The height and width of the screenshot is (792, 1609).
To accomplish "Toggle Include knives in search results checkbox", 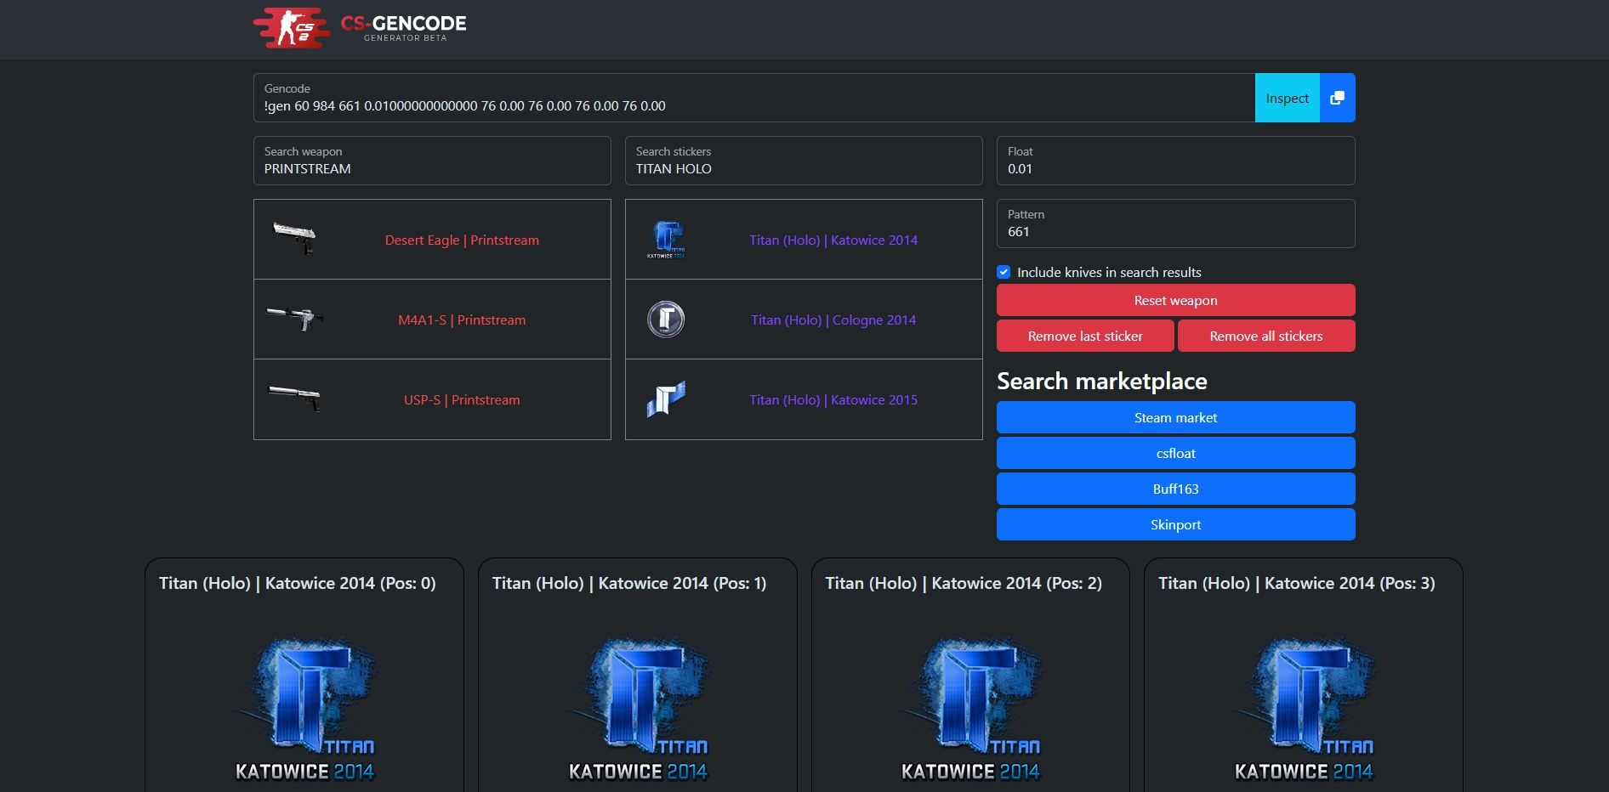I will click(x=1003, y=272).
